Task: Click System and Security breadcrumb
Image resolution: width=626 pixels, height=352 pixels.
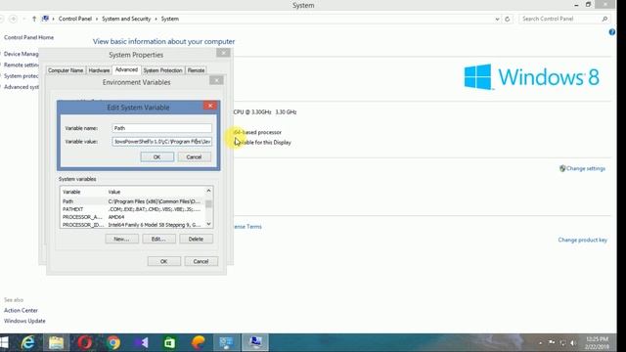Action: [x=126, y=19]
